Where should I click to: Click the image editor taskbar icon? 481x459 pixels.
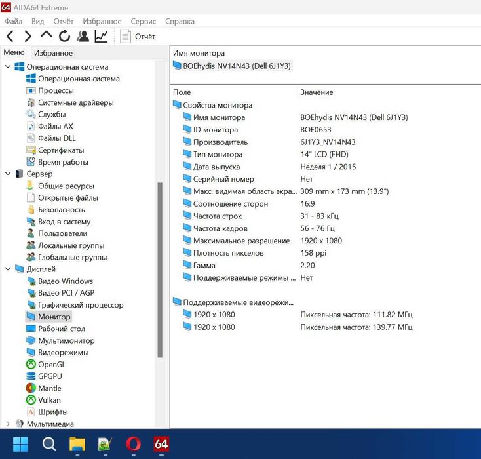pos(106,445)
